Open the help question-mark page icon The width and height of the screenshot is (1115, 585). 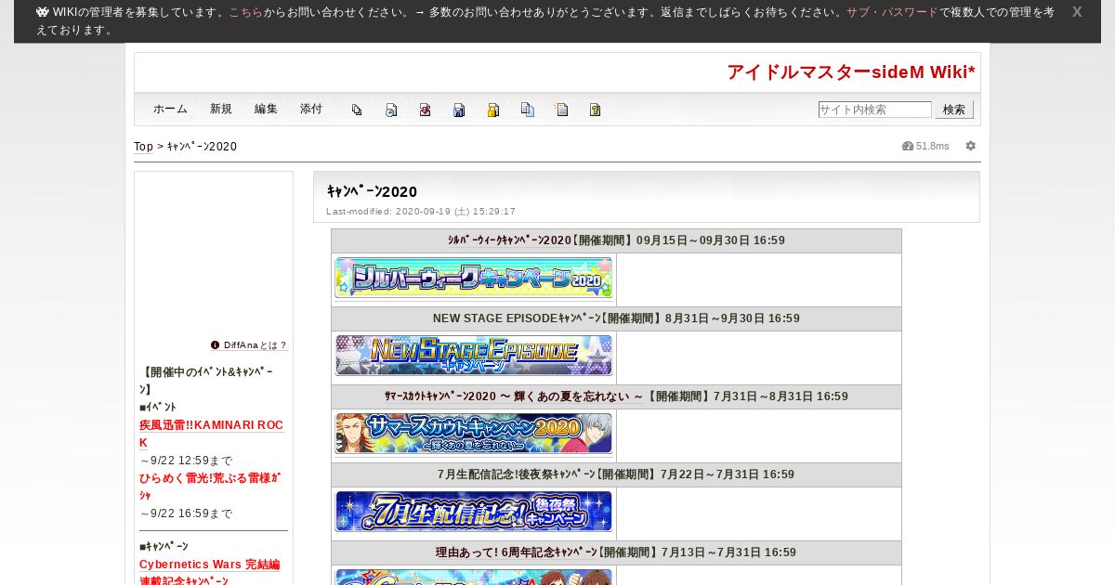596,110
